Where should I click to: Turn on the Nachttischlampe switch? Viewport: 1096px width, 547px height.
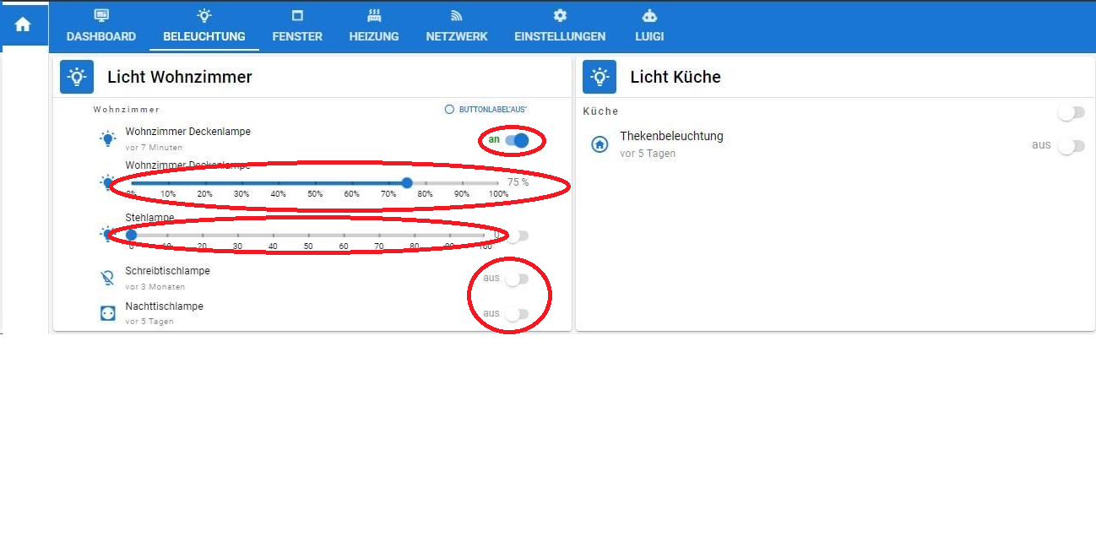point(517,314)
